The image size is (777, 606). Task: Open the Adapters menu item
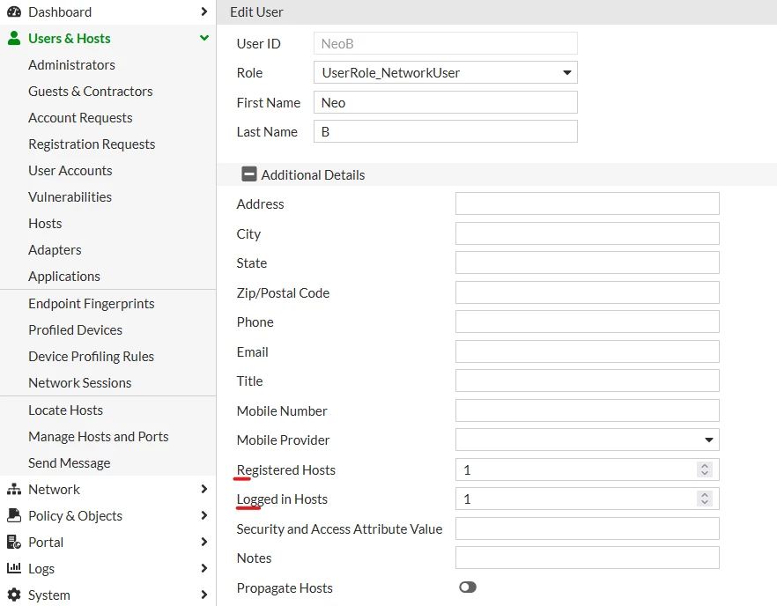pyautogui.click(x=55, y=250)
